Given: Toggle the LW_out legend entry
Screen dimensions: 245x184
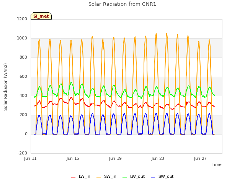Looking at the screenshot, I should pos(134,176).
